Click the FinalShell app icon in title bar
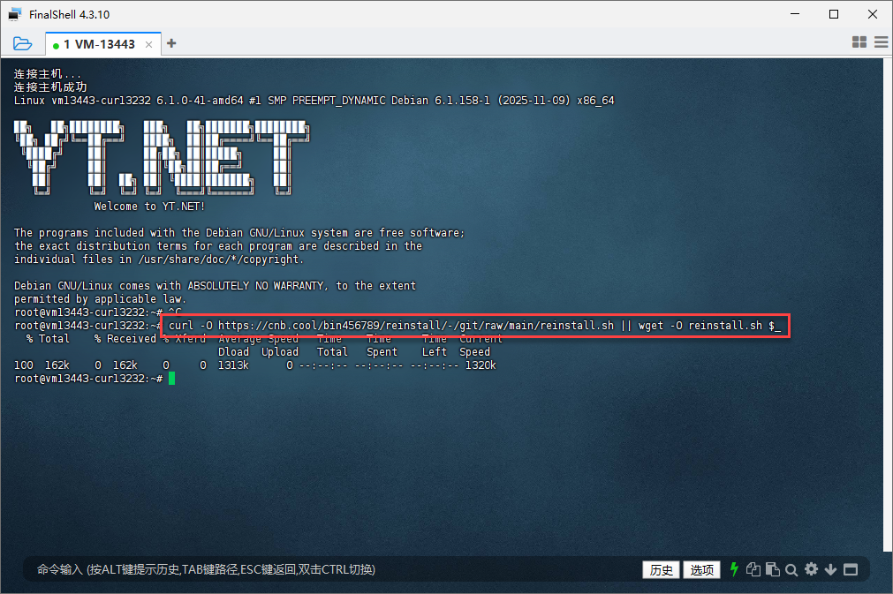Viewport: 893px width, 594px height. 15,14
